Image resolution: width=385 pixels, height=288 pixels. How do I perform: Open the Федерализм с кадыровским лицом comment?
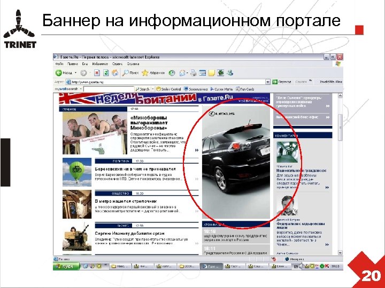point(301,226)
